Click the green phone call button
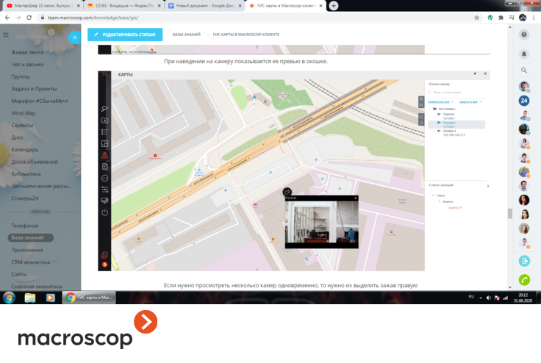The width and height of the screenshot is (541, 363). pos(524,279)
